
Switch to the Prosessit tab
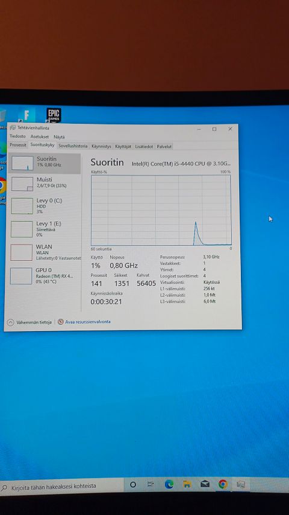(x=18, y=145)
